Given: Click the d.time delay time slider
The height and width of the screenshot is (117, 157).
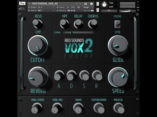Looking at the screenshot, I should pos(79,32).
